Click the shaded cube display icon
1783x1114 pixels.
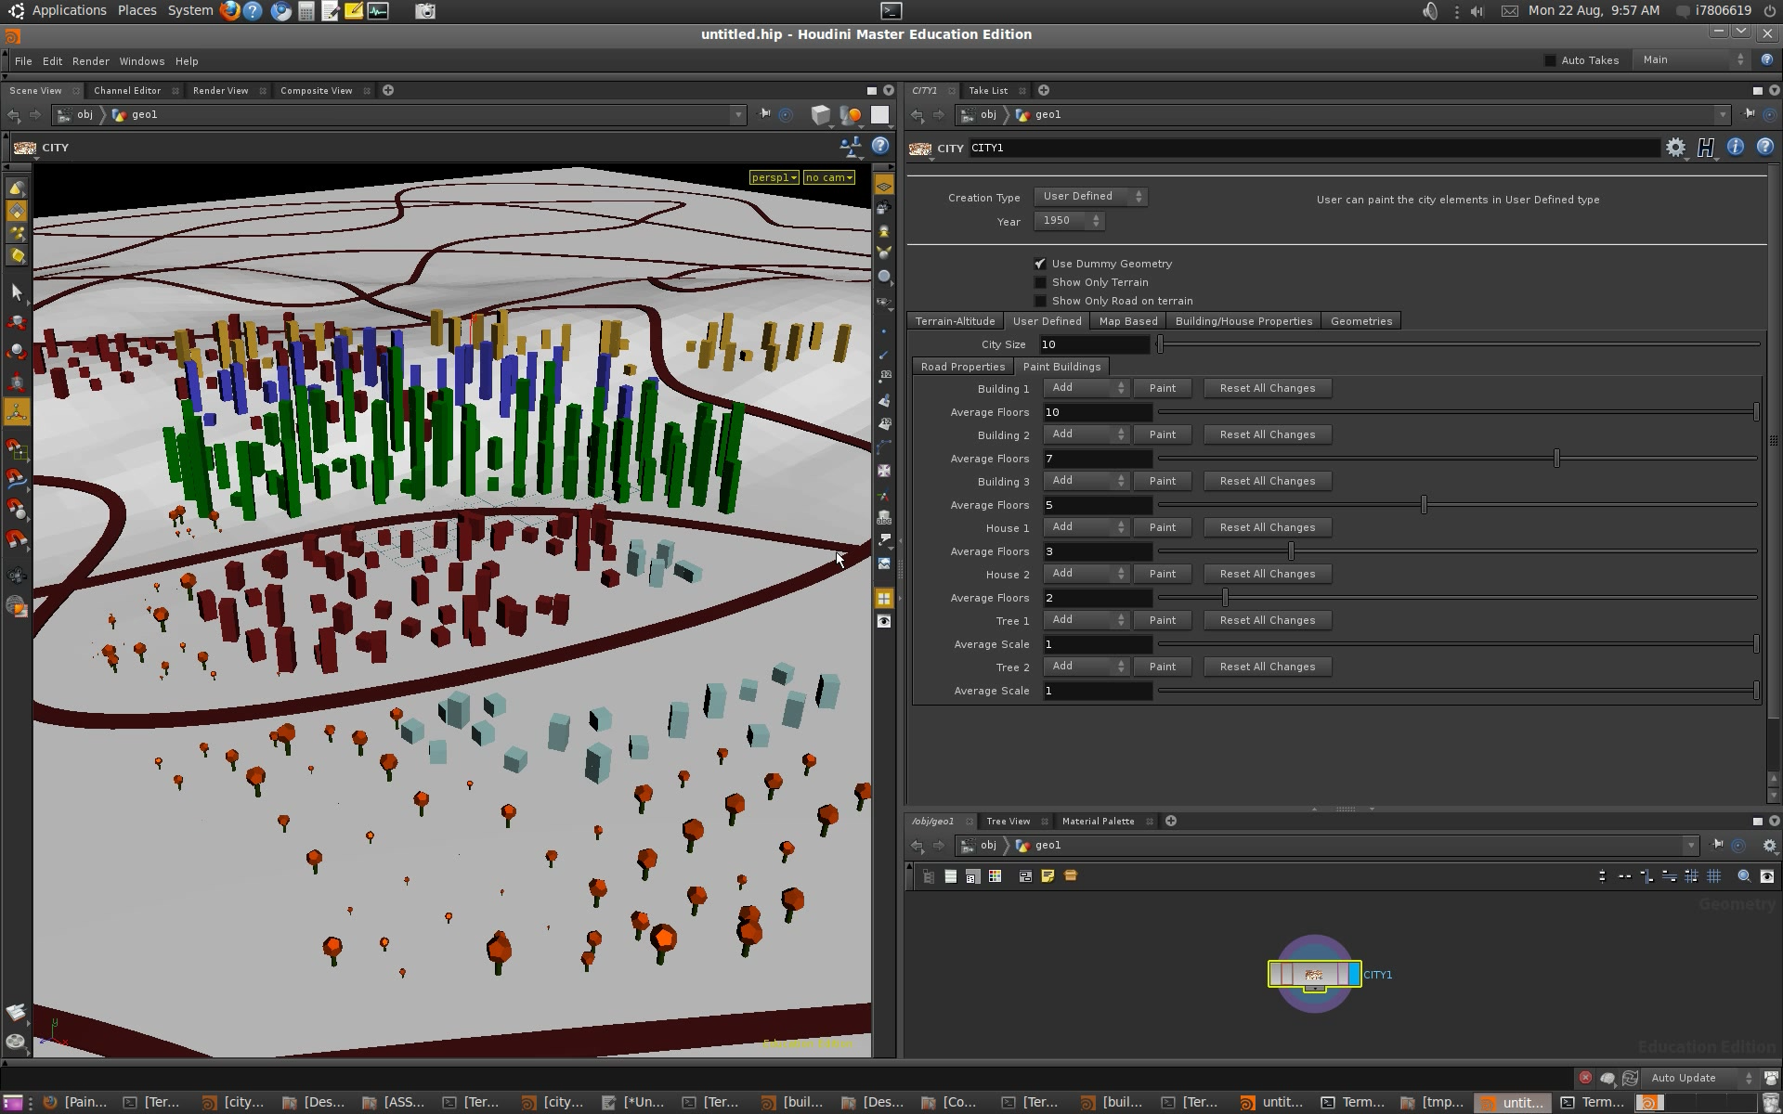(x=820, y=115)
